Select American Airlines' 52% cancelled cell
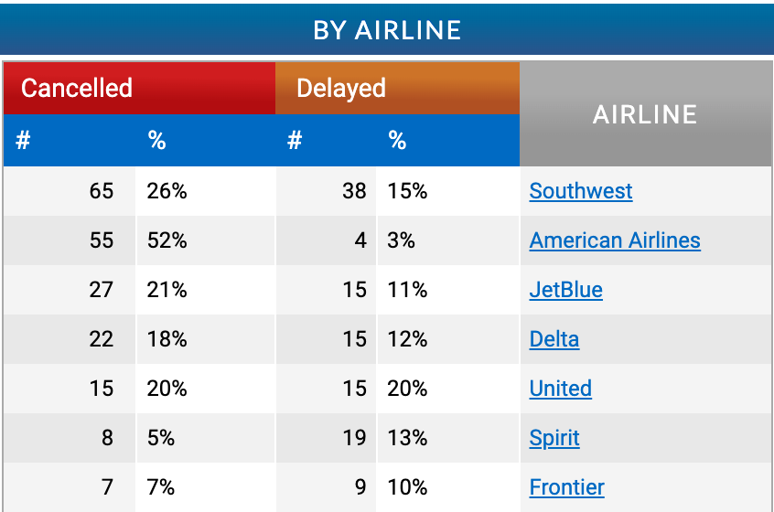This screenshot has height=512, width=774. (x=167, y=240)
